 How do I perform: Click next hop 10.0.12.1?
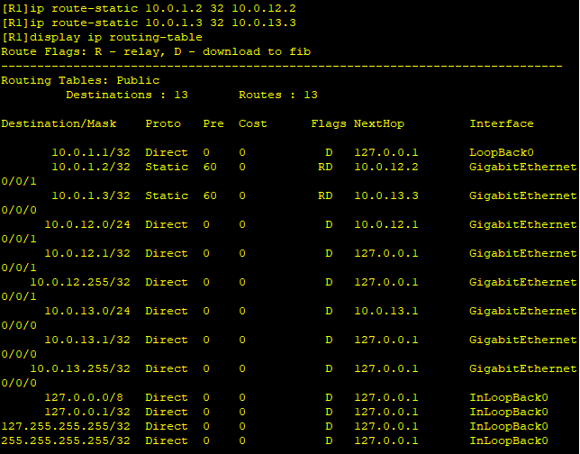[x=386, y=224]
